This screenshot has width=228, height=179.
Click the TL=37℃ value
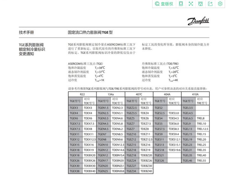coord(100,72)
